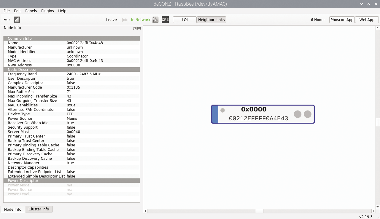380x219 pixels.
Task: Switch to the Cluster Info tab
Action: tap(39, 209)
